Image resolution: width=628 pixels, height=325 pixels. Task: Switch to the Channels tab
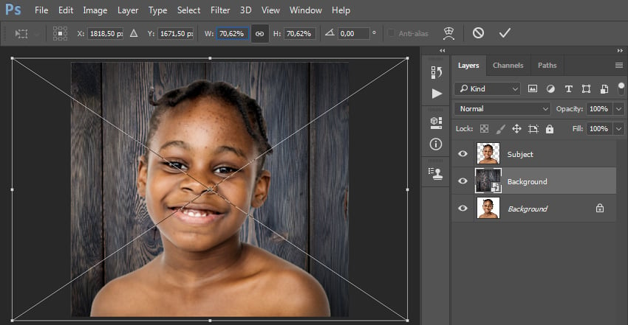pos(508,66)
